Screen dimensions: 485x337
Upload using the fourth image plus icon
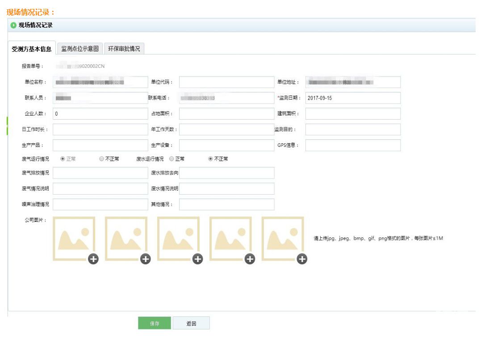250,258
